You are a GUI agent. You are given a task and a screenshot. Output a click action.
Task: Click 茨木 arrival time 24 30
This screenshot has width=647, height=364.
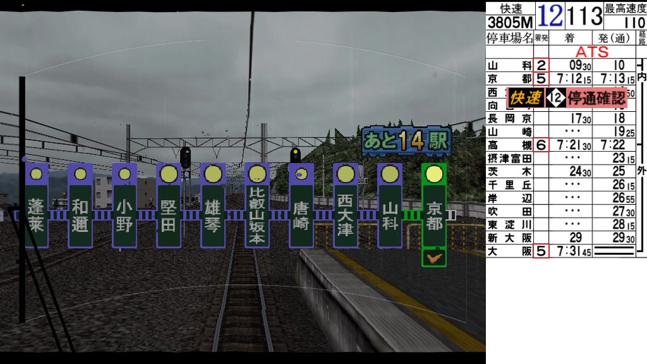pos(580,172)
